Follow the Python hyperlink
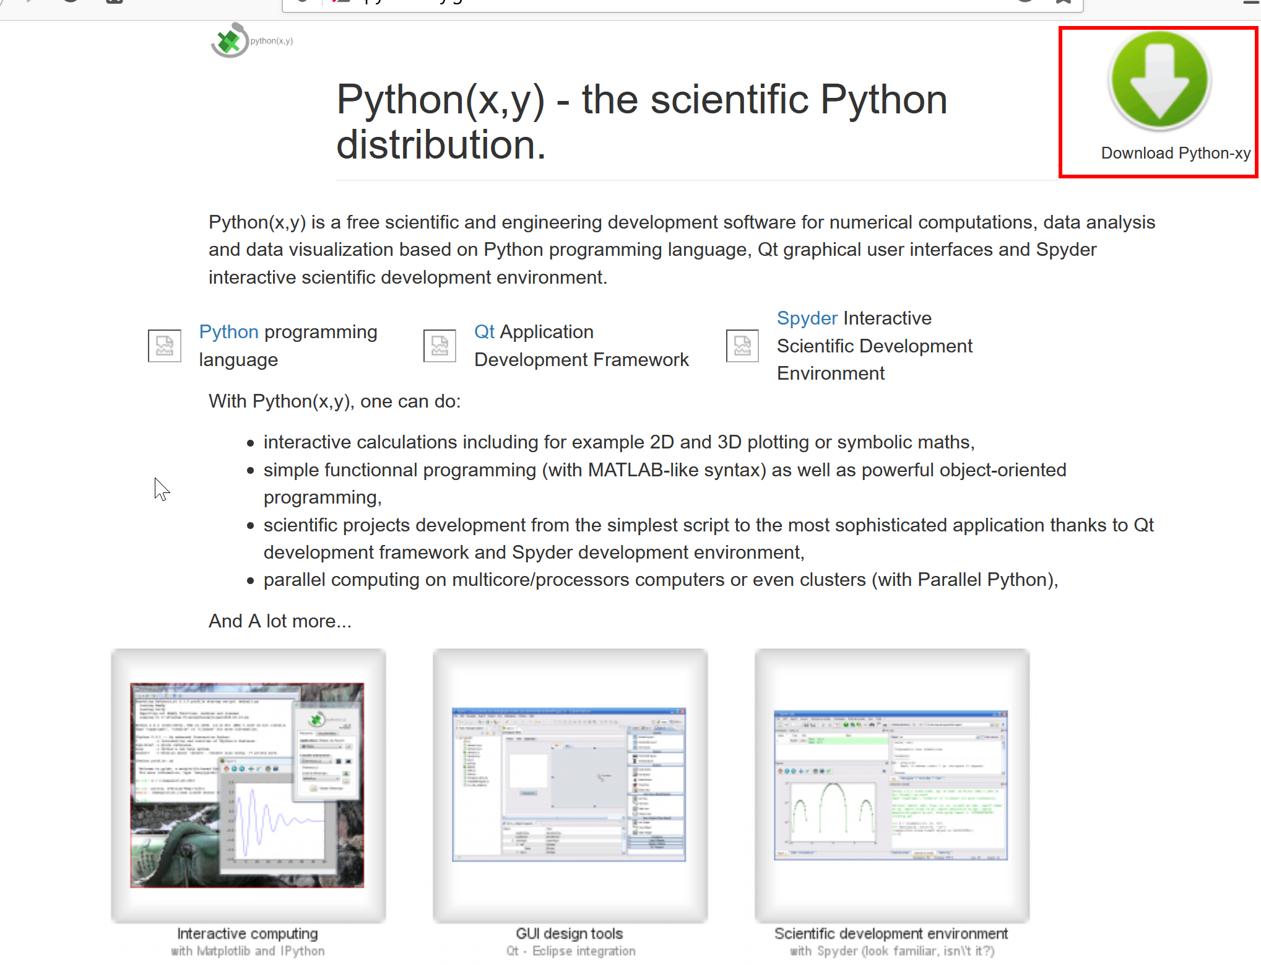Screen dimensions: 1261x965 coord(228,332)
